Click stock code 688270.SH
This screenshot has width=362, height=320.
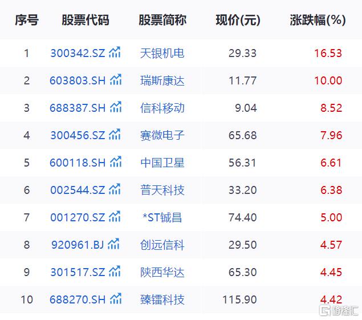coord(78,299)
